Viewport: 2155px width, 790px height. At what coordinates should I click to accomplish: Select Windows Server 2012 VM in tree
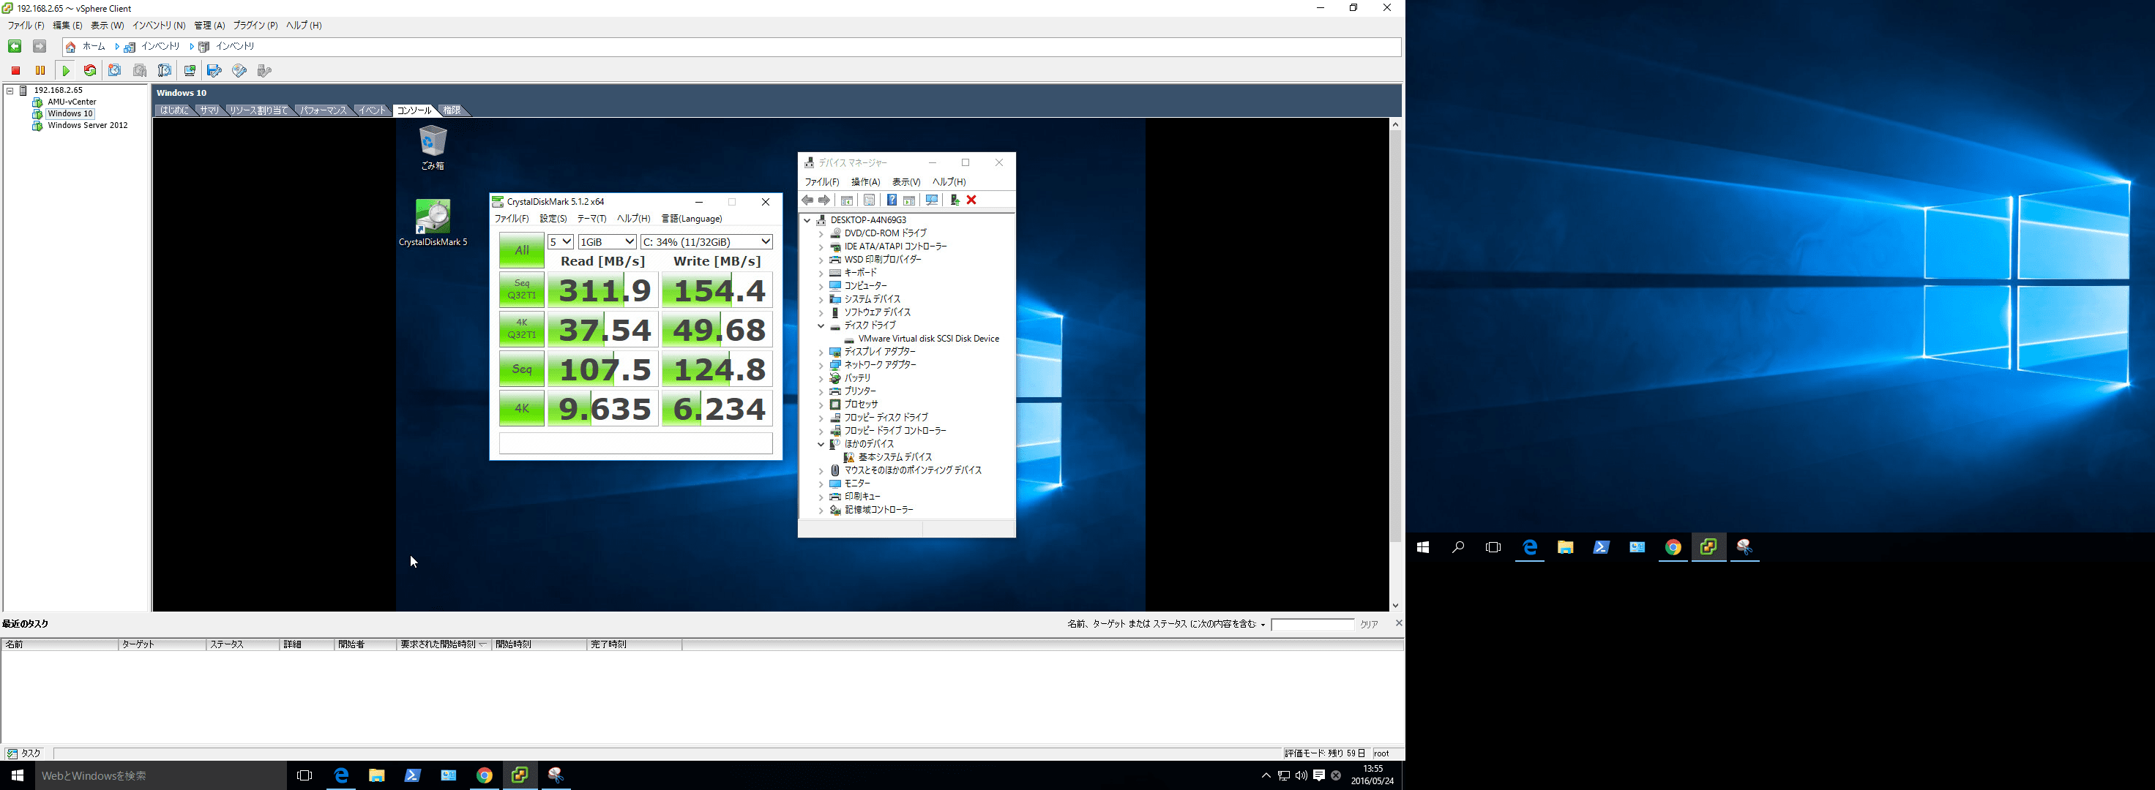[88, 127]
